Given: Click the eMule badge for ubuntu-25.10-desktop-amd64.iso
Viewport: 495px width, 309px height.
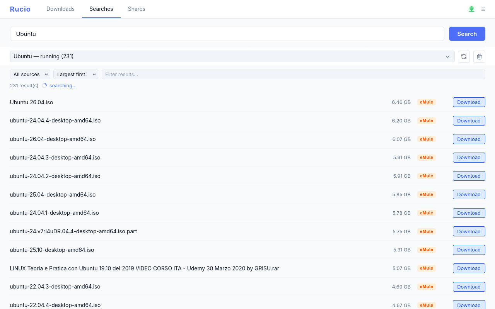Looking at the screenshot, I should (427, 250).
